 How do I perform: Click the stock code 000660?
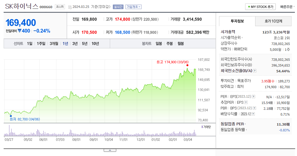pyautogui.click(x=46, y=7)
